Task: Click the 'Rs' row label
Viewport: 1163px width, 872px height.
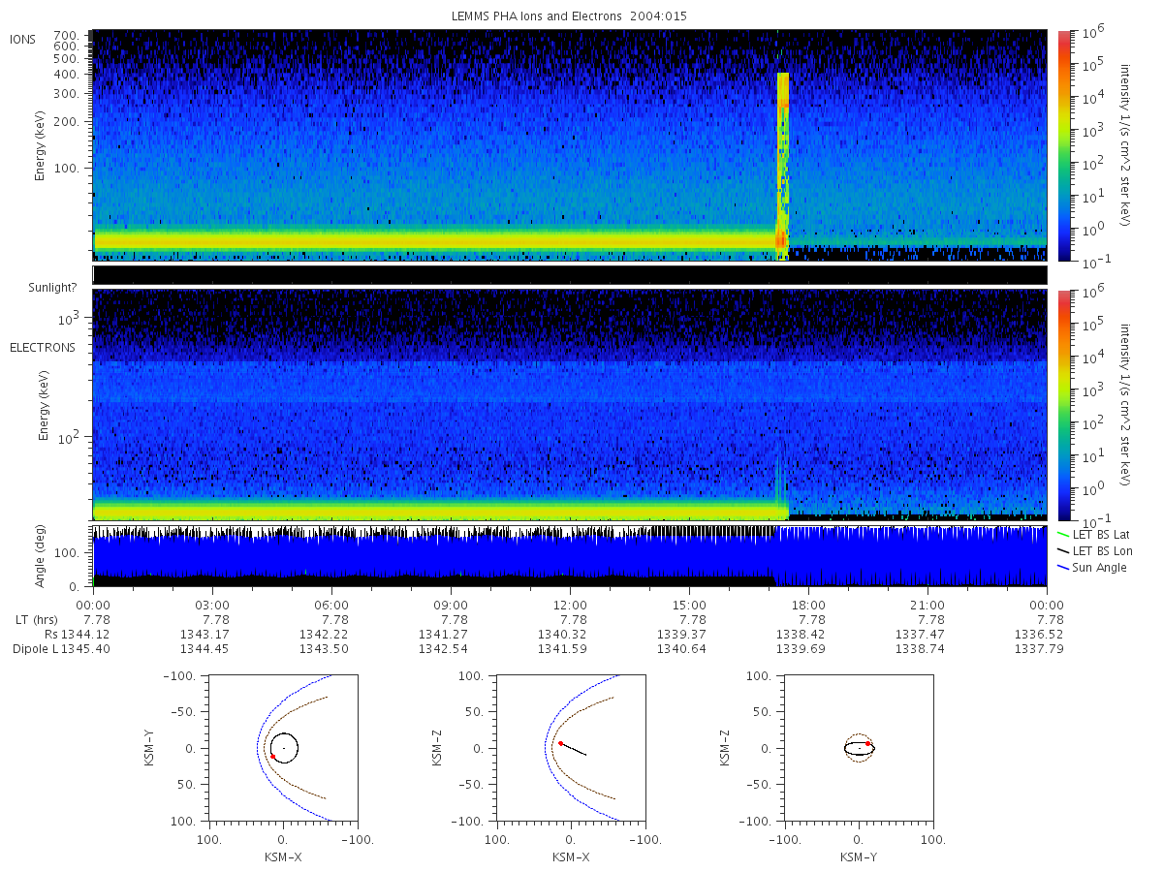Action: (50, 634)
